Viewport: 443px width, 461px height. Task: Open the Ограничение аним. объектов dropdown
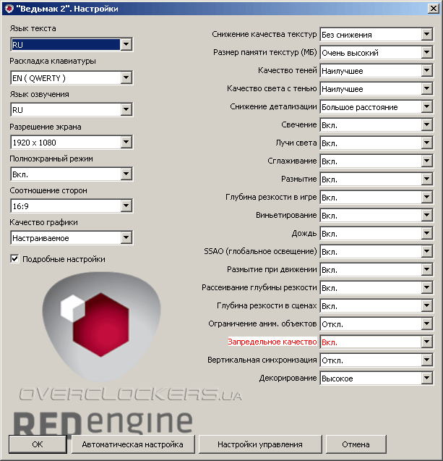click(377, 324)
